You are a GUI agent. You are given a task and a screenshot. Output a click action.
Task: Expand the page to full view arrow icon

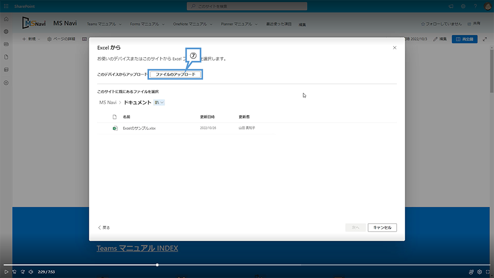click(x=485, y=39)
